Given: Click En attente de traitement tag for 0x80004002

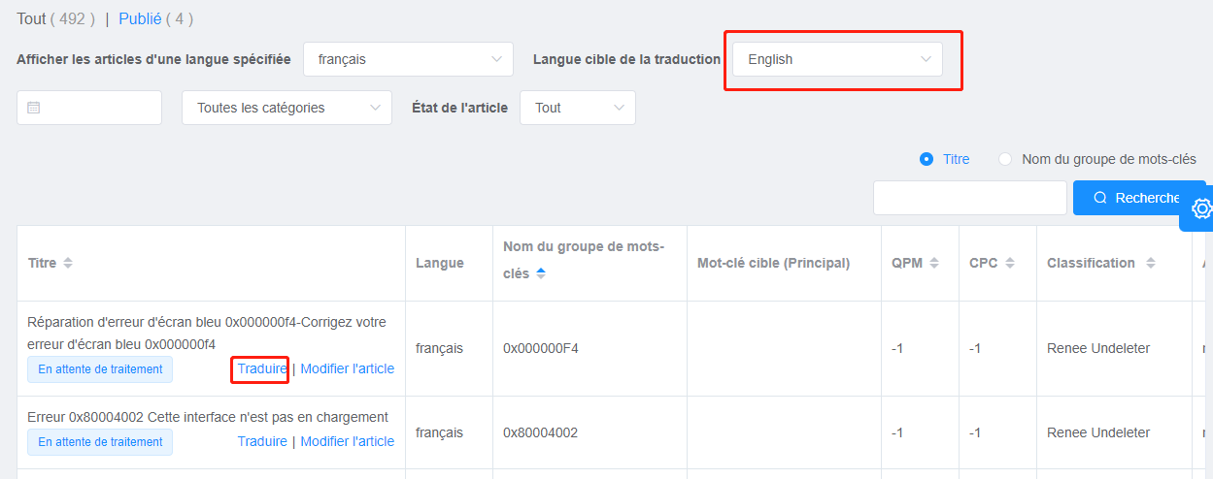Looking at the screenshot, I should pos(100,442).
